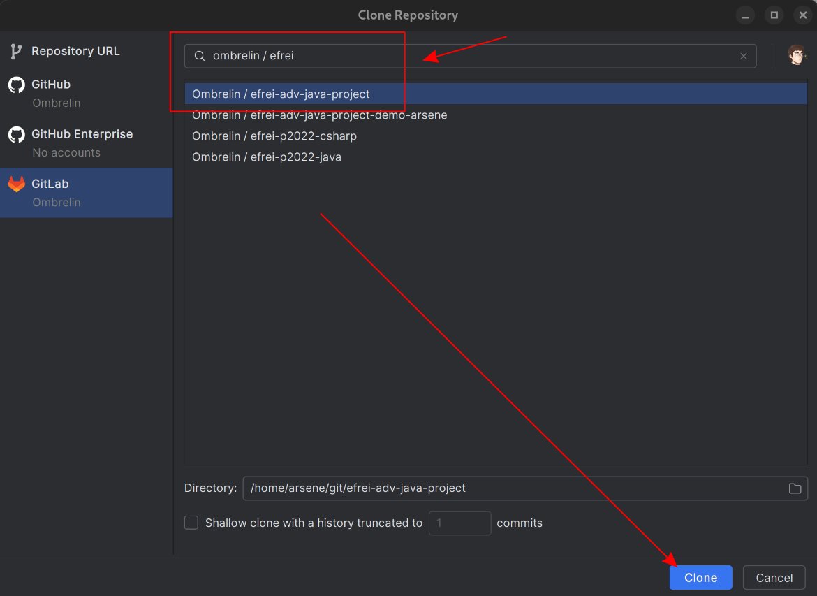
Task: Click the Repository URL branch icon
Action: tap(15, 51)
